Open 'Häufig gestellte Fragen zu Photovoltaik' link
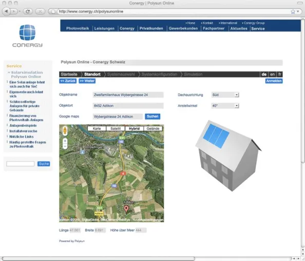This screenshot has width=305, height=261. [28, 144]
